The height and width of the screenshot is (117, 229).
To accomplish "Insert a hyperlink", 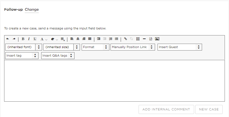I will point(125,39).
